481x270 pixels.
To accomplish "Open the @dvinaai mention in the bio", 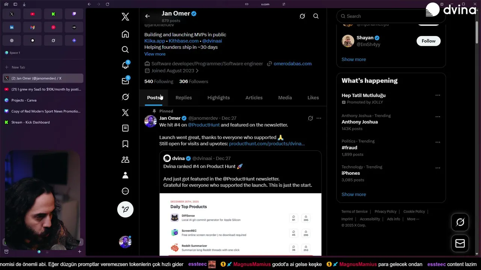I will [x=212, y=41].
